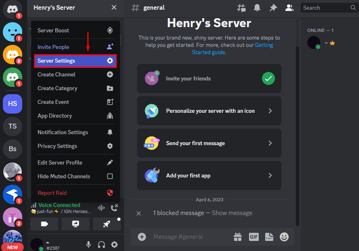
Task: Open the blue paper-plane server icon
Action: pos(13,194)
